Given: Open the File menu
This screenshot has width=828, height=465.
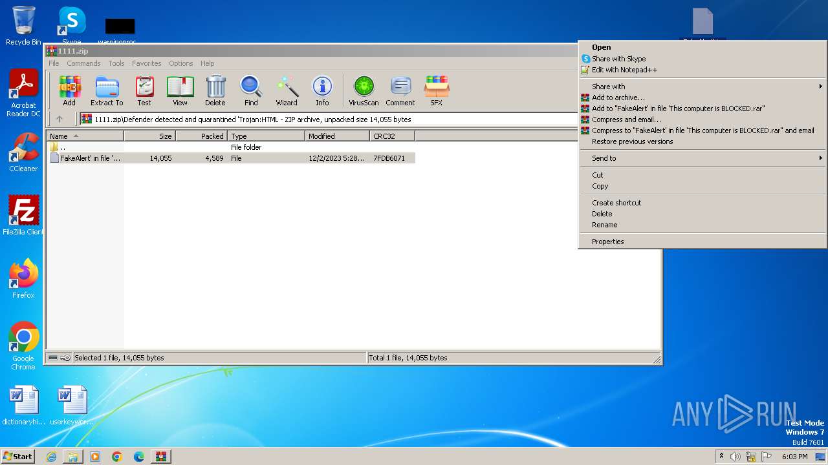Looking at the screenshot, I should (x=54, y=63).
